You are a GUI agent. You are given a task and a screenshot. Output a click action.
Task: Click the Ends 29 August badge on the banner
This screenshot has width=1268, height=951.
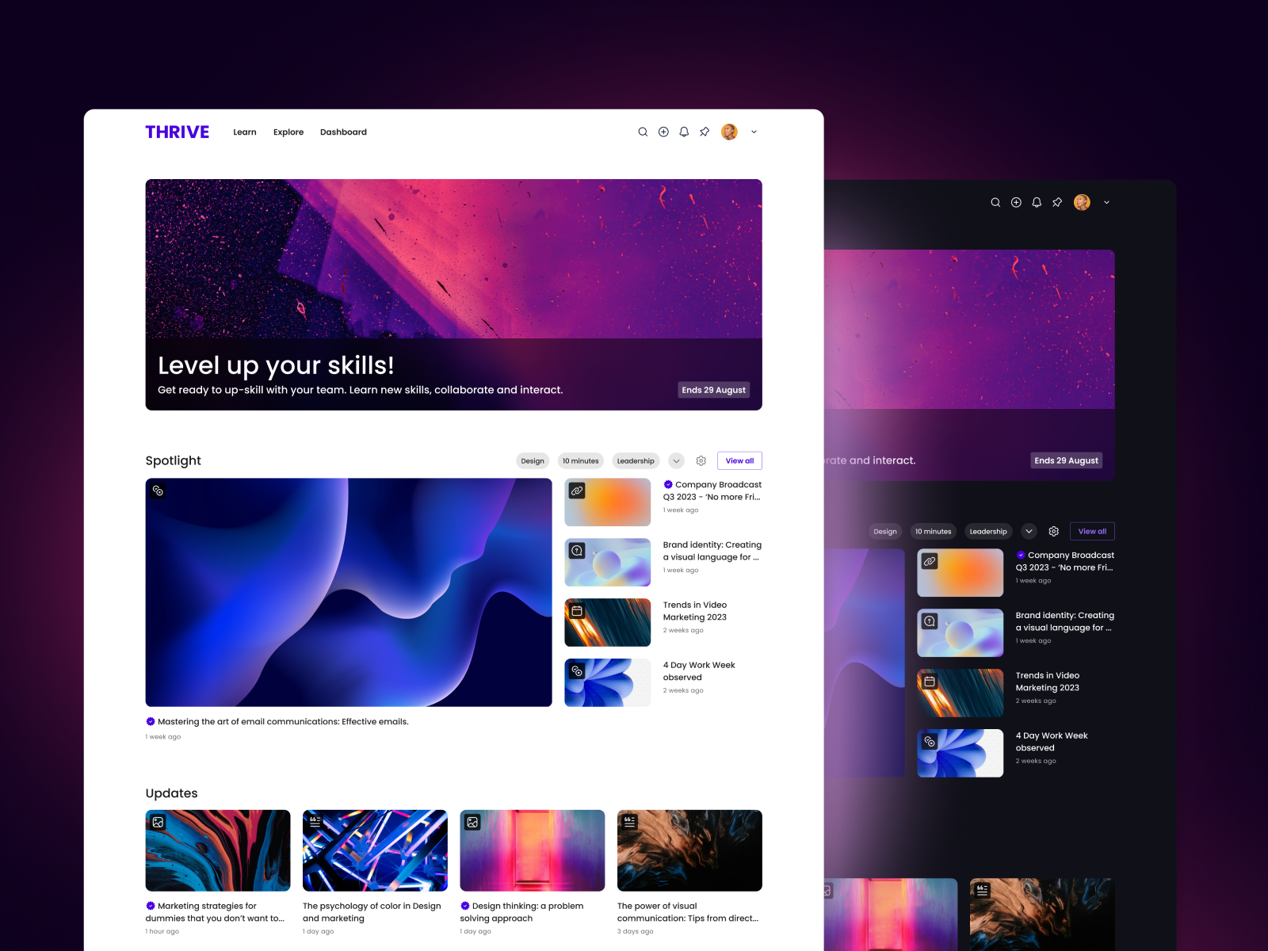pos(712,389)
